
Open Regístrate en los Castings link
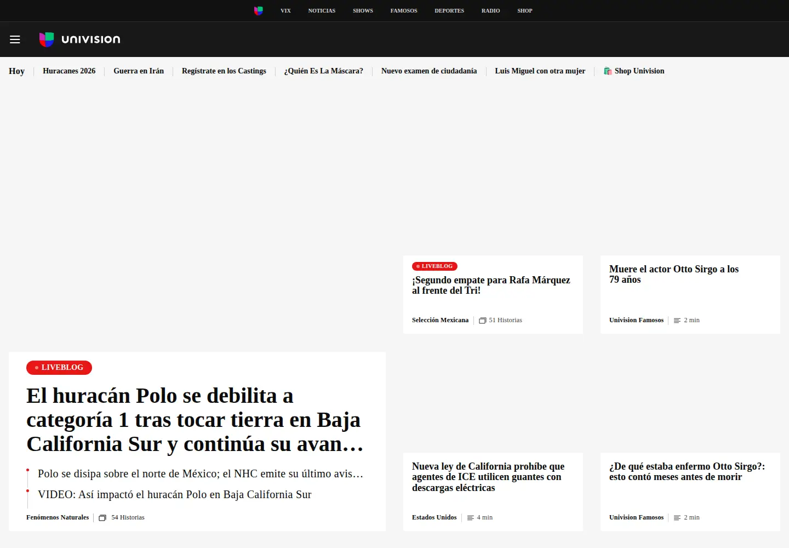coord(224,71)
